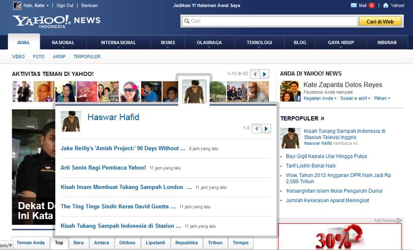
Task: Click the Mail envelope icon
Action: (354, 6)
